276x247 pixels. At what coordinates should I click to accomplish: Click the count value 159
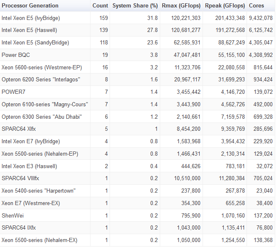point(103,18)
